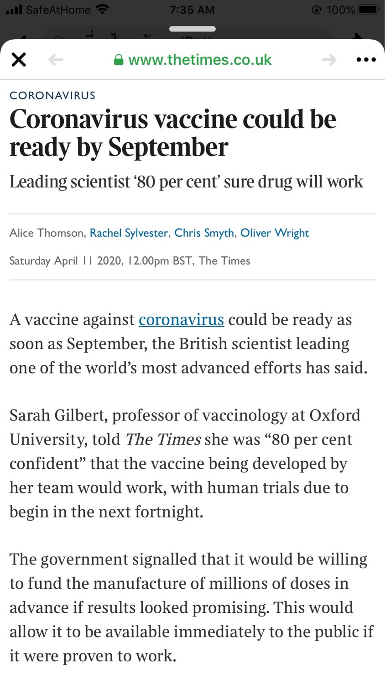This screenshot has width=385, height=684.
Task: Tap the browser forward arrow
Action: point(329,59)
